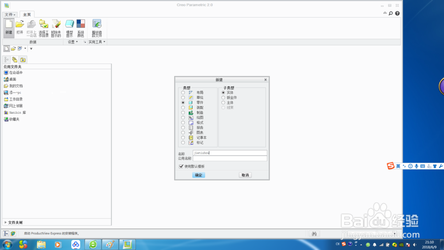
Task: Customize quick access toolbar dropdown arrow
Action: tap(31, 49)
